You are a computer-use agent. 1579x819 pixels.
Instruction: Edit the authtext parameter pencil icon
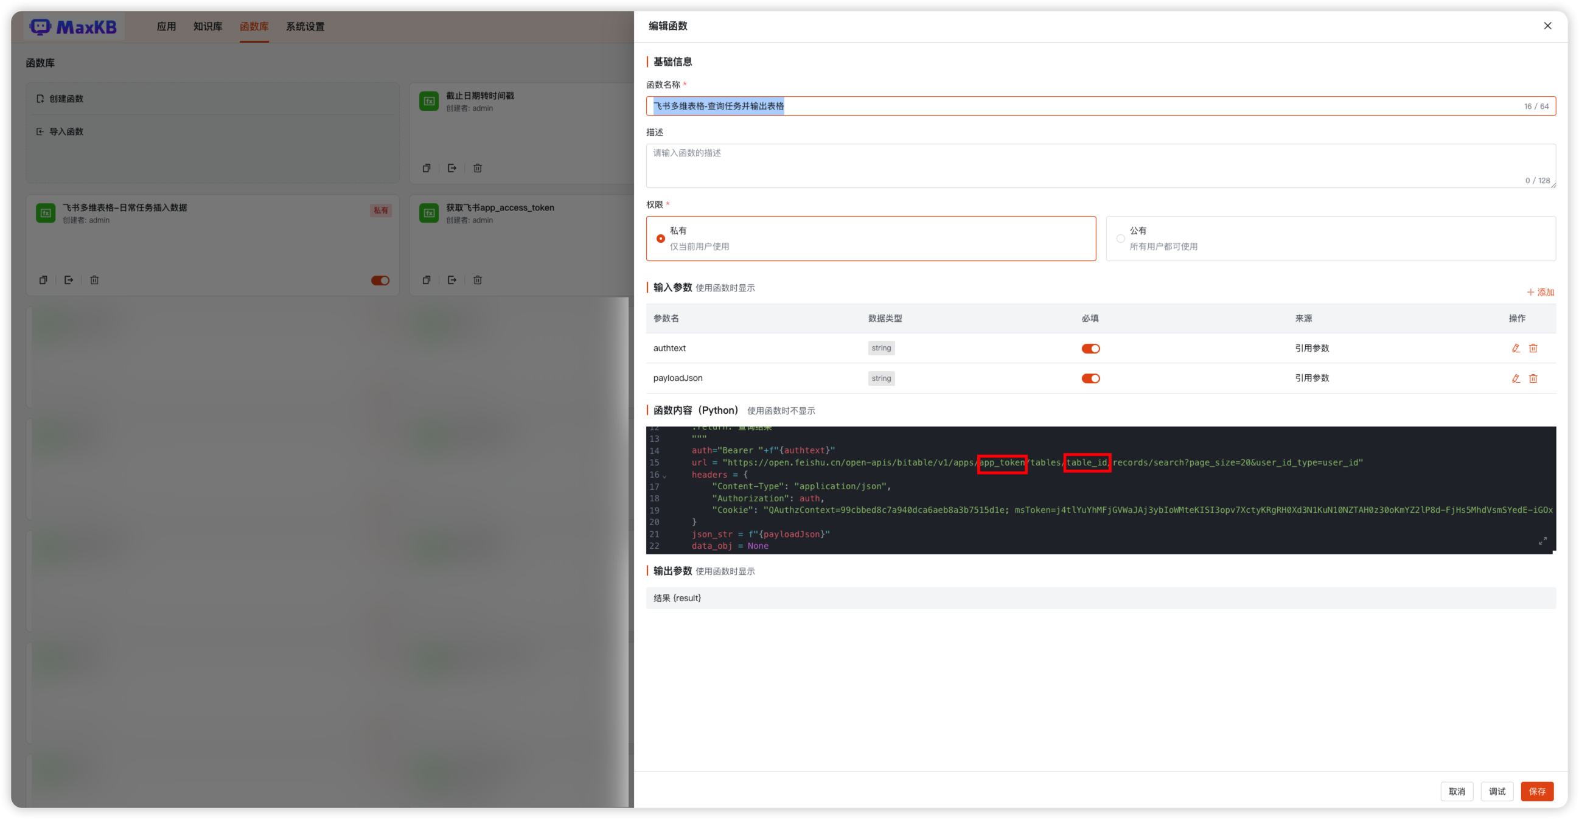1515,348
